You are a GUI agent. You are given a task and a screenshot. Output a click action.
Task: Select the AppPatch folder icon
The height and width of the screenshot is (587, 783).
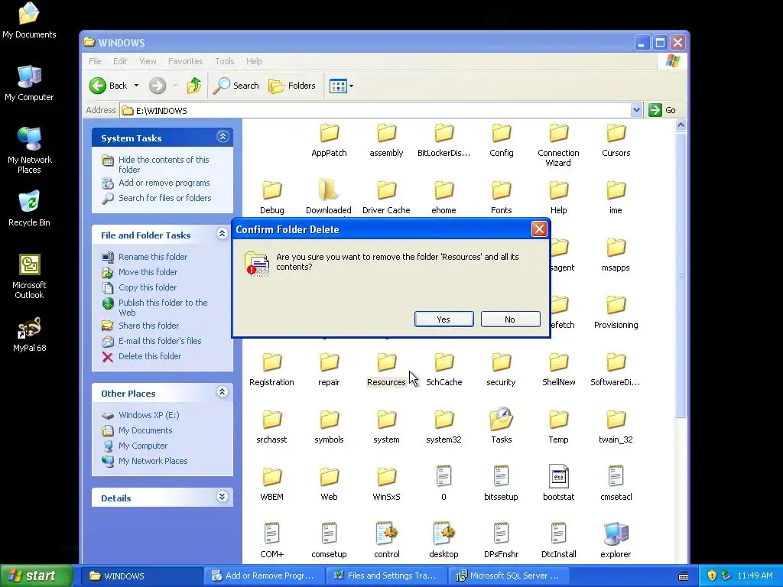[329, 133]
